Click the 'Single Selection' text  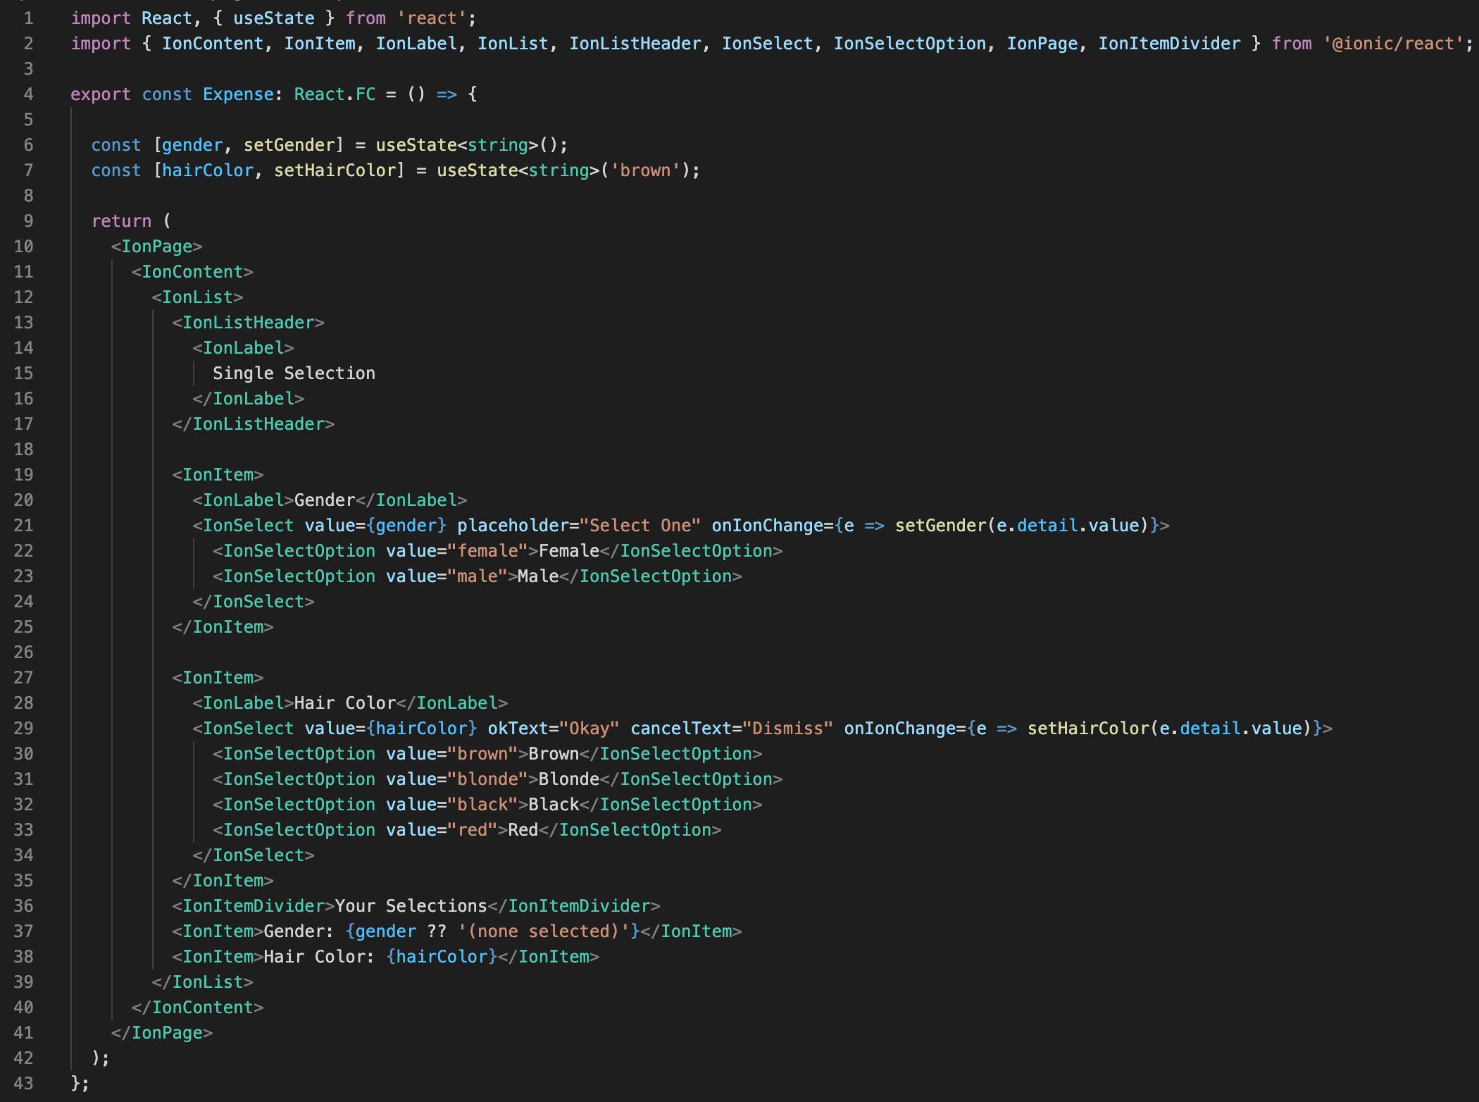[294, 373]
